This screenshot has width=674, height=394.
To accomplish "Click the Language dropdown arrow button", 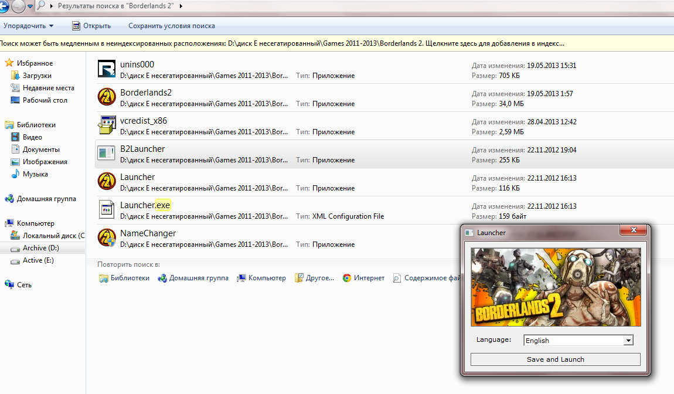I will pyautogui.click(x=628, y=341).
